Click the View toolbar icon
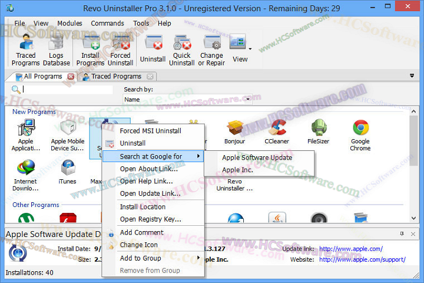This screenshot has height=283, width=424. coord(238,49)
